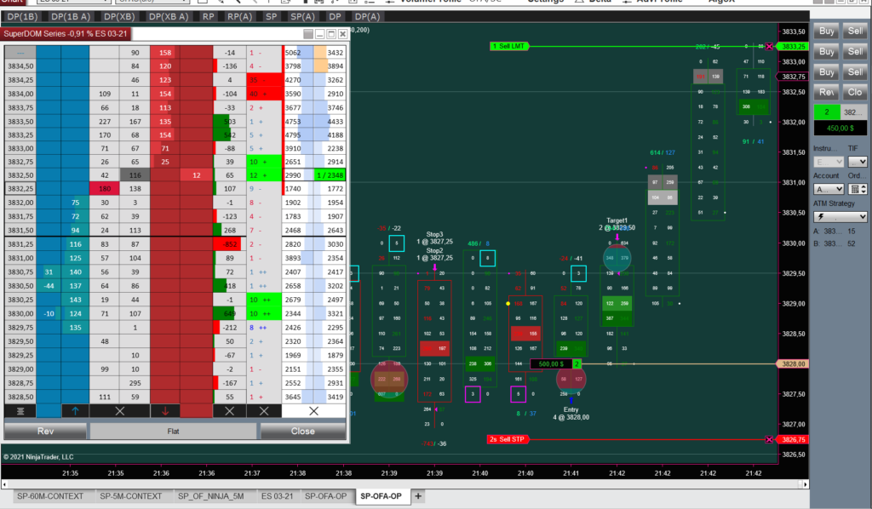Click the green '1 / 2348' cell in SuperDOM
872x509 pixels.
pyautogui.click(x=330, y=175)
